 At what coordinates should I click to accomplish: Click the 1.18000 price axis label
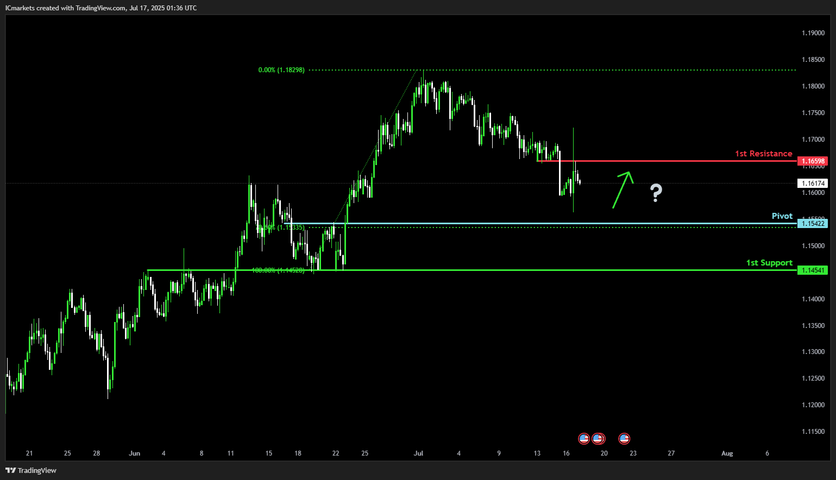pyautogui.click(x=813, y=86)
